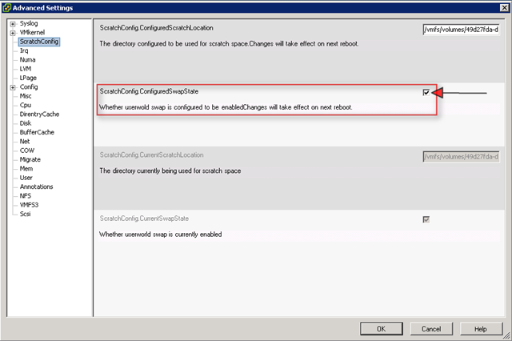Expand the Syslog tree node
The image size is (512, 341).
(13, 23)
